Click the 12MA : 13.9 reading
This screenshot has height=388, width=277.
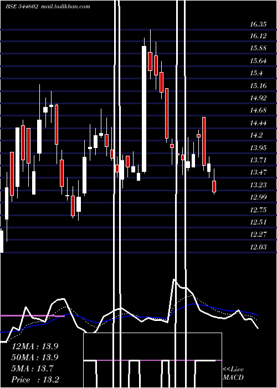pyautogui.click(x=35, y=346)
